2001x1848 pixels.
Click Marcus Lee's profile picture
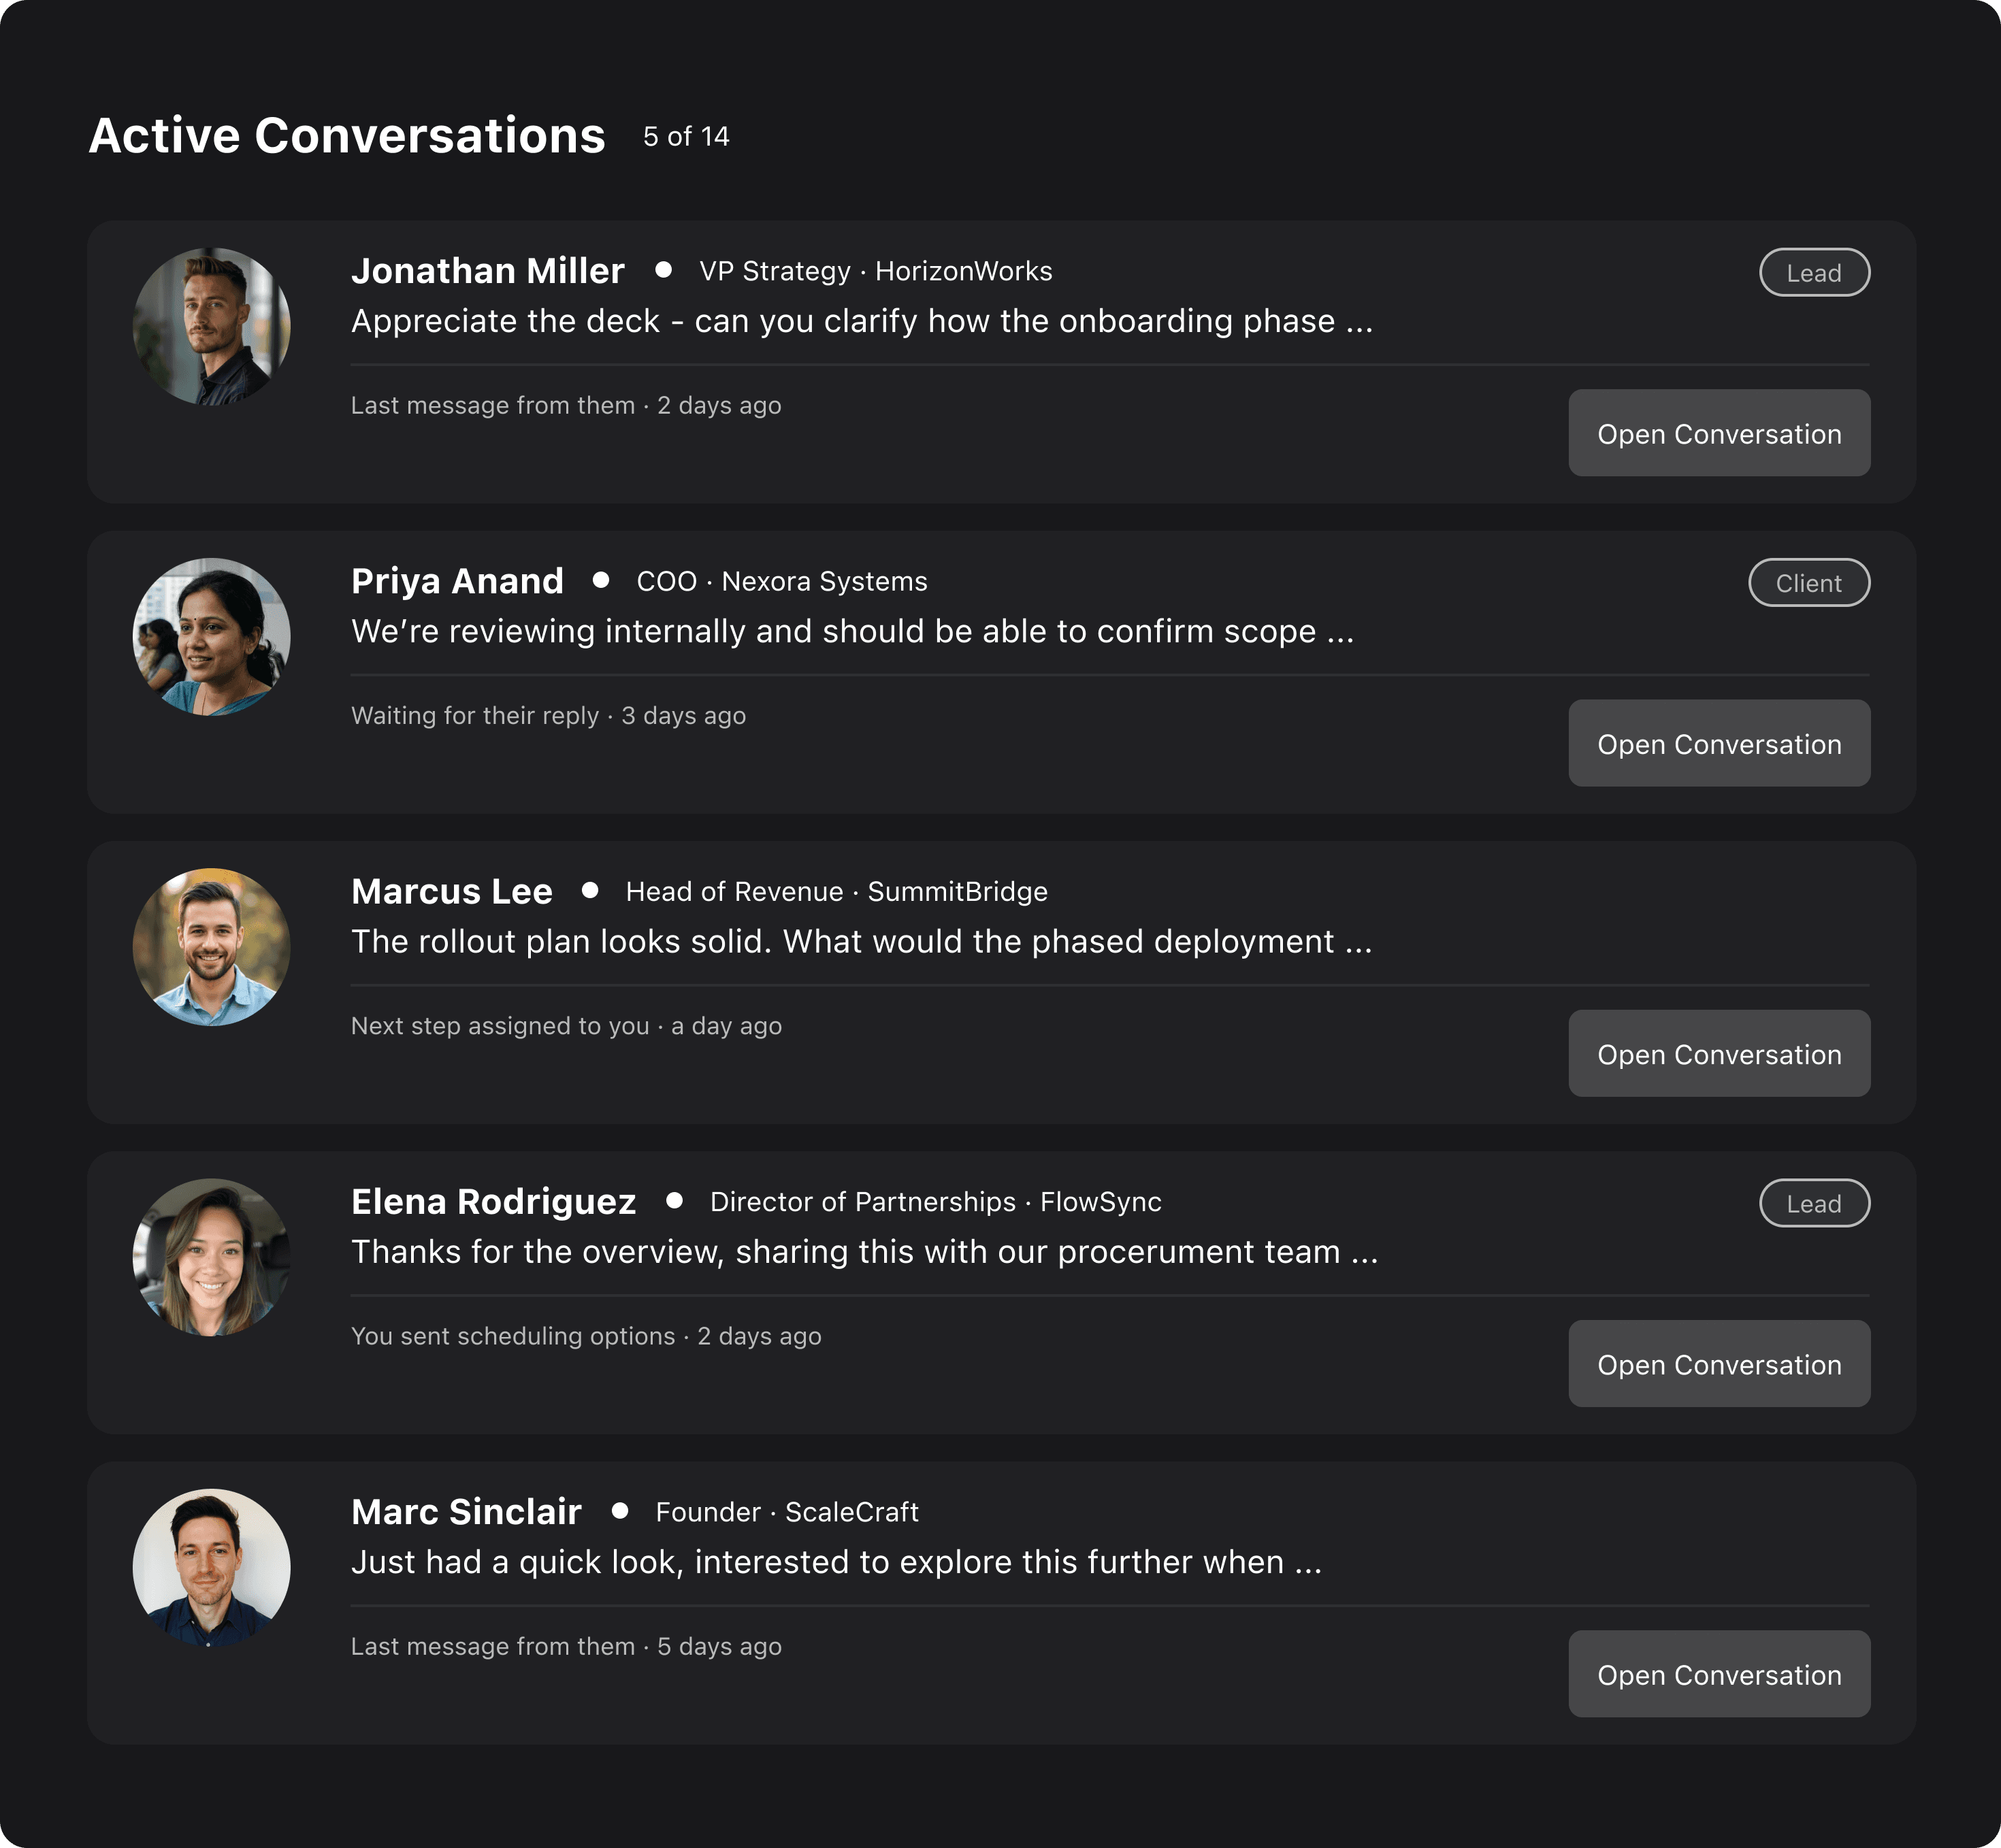(x=211, y=947)
